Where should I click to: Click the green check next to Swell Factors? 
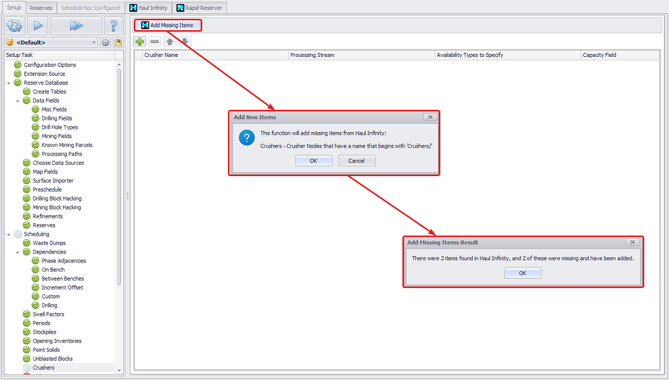tap(27, 314)
